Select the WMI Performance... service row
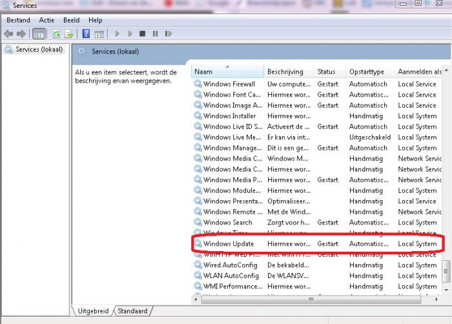This screenshot has width=452, height=324. coord(317,287)
